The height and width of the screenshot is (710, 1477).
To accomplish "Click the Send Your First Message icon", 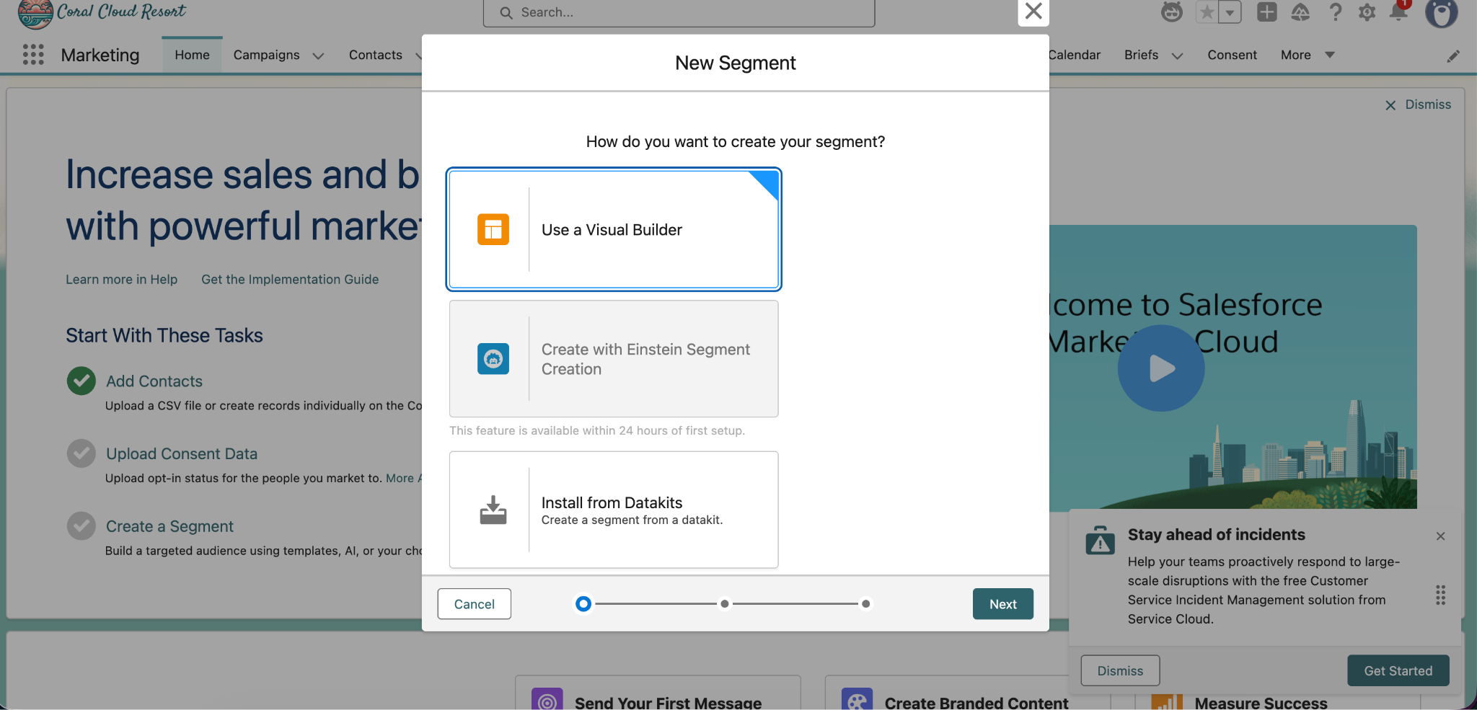I will pyautogui.click(x=547, y=699).
